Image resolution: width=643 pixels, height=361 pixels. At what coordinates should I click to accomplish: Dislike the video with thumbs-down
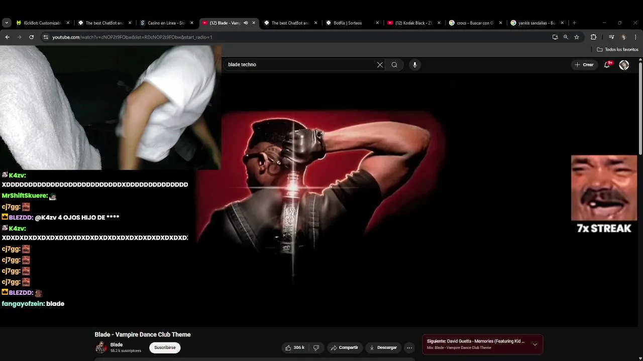point(316,347)
